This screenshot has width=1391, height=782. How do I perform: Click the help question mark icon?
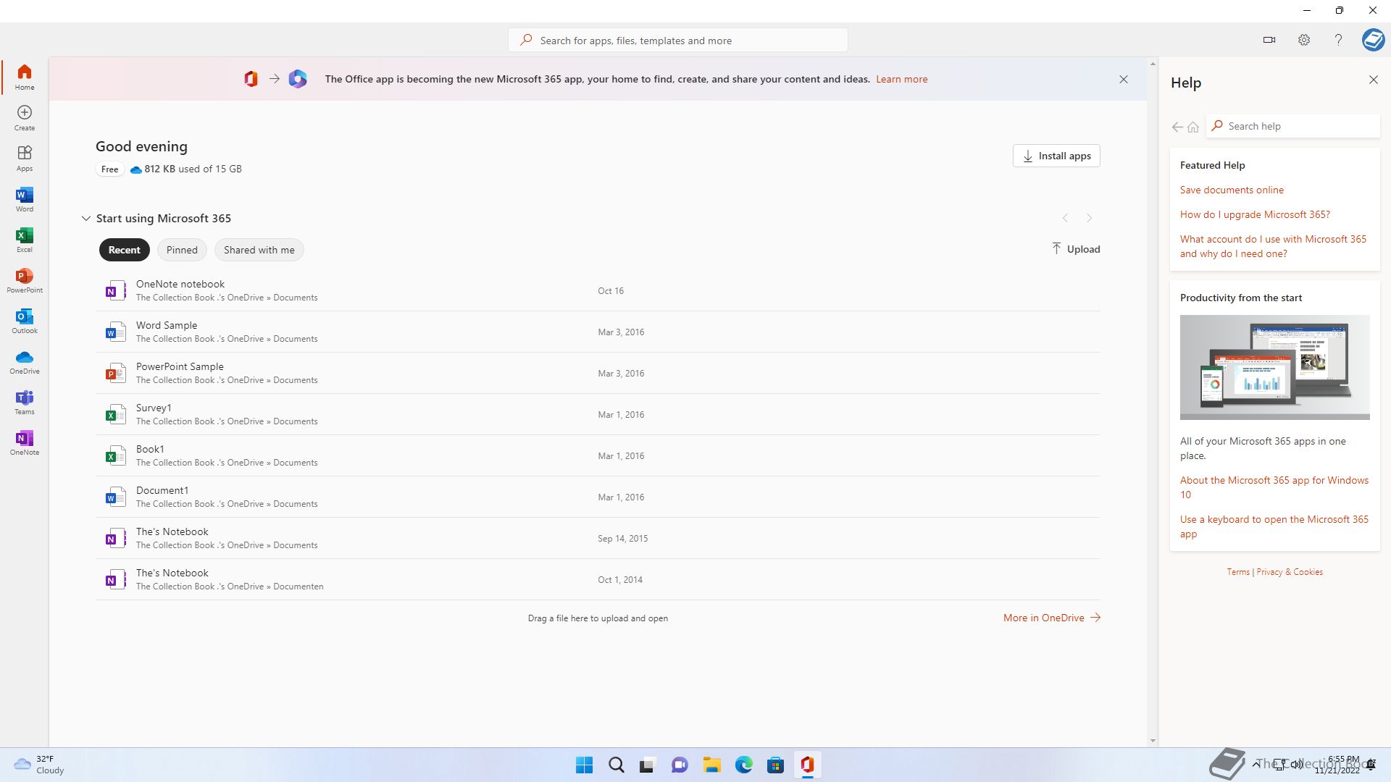[1338, 40]
